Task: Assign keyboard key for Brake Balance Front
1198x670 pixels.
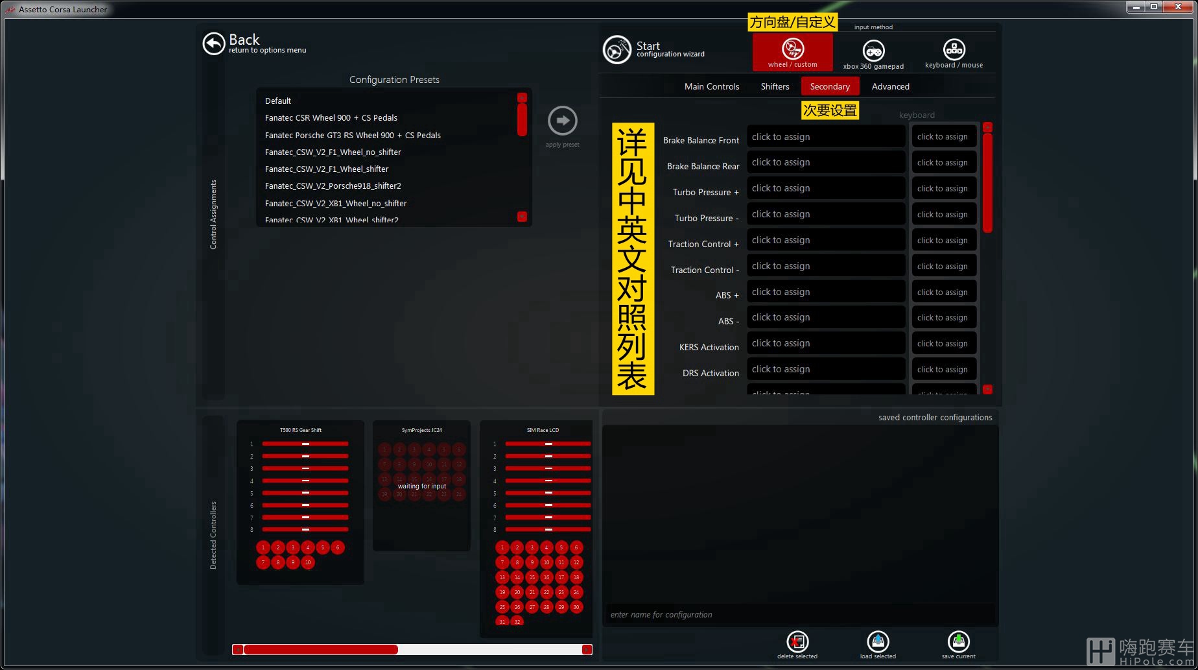Action: tap(944, 137)
